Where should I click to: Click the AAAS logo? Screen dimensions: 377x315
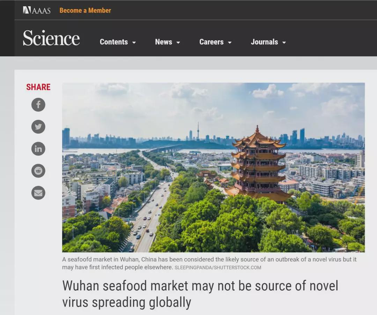click(x=37, y=10)
